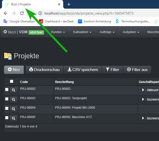Image resolution: width=159 pixels, height=141 pixels.
Task: Open the Dashboard - sevDesk bookmark
Action: click(56, 21)
